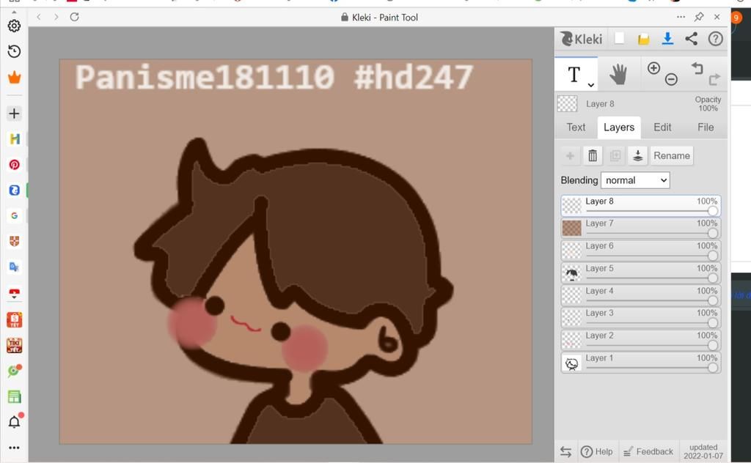The image size is (751, 463).
Task: Click the orange crown icon in sidebar
Action: (15, 77)
